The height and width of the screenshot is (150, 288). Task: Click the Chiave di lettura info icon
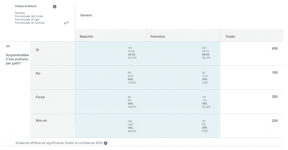[x=55, y=7]
